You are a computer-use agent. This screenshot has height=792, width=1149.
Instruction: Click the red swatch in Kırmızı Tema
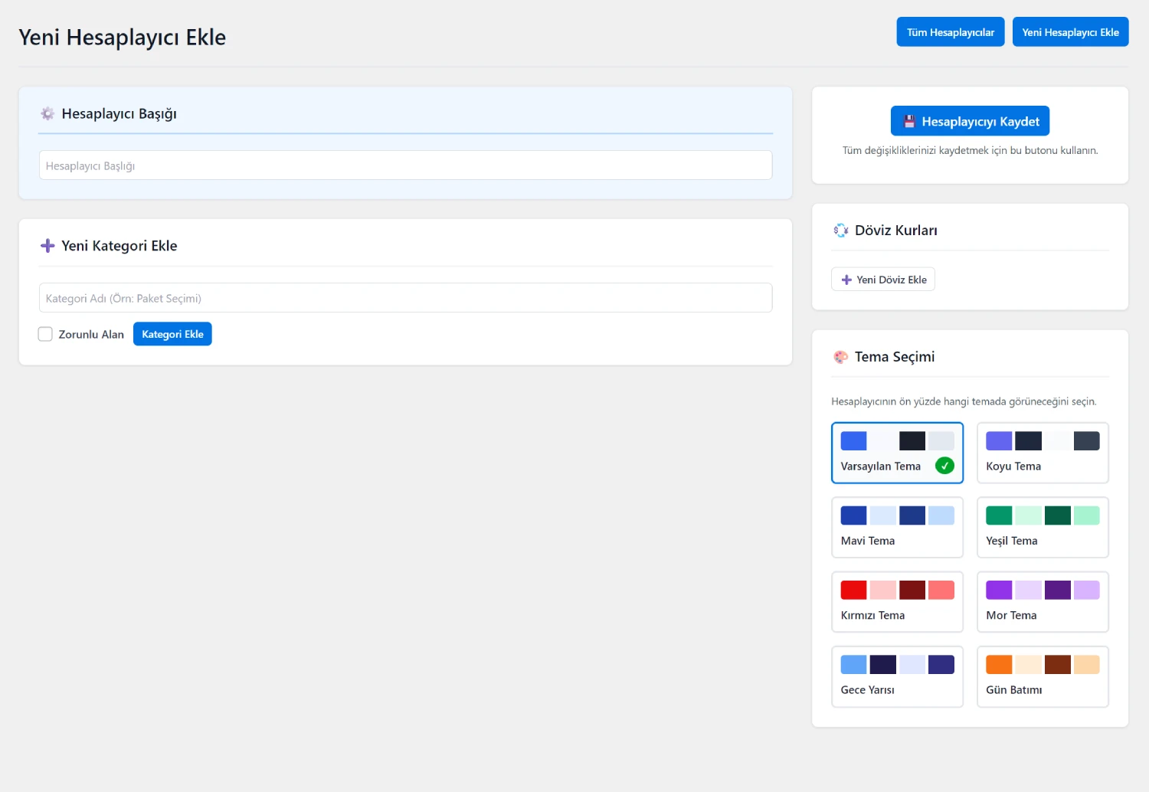click(853, 590)
